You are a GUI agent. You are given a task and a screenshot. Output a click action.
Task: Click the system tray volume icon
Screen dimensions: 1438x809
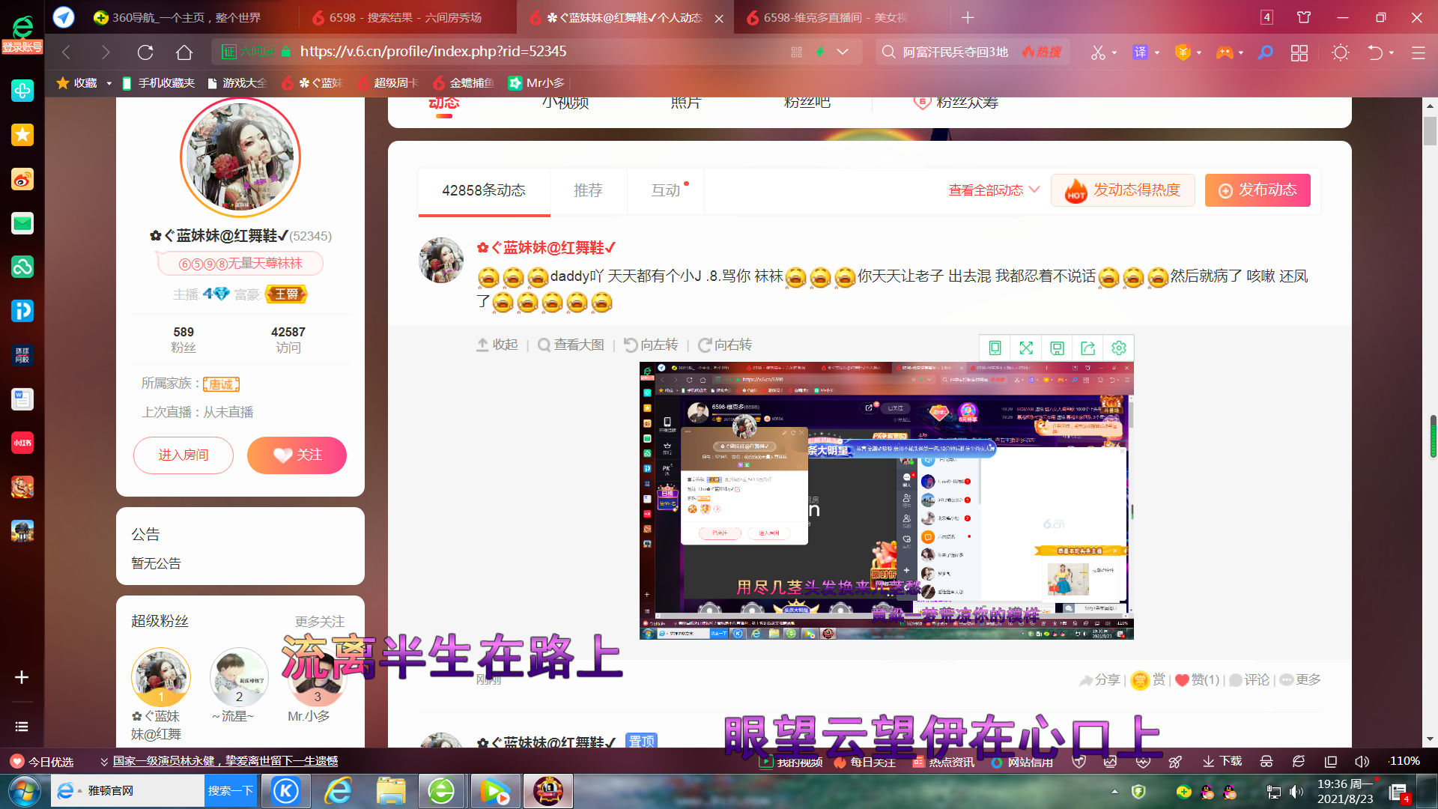tap(1296, 791)
